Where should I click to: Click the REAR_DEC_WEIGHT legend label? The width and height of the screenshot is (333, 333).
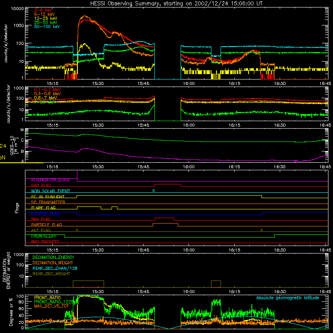pyautogui.click(x=51, y=274)
